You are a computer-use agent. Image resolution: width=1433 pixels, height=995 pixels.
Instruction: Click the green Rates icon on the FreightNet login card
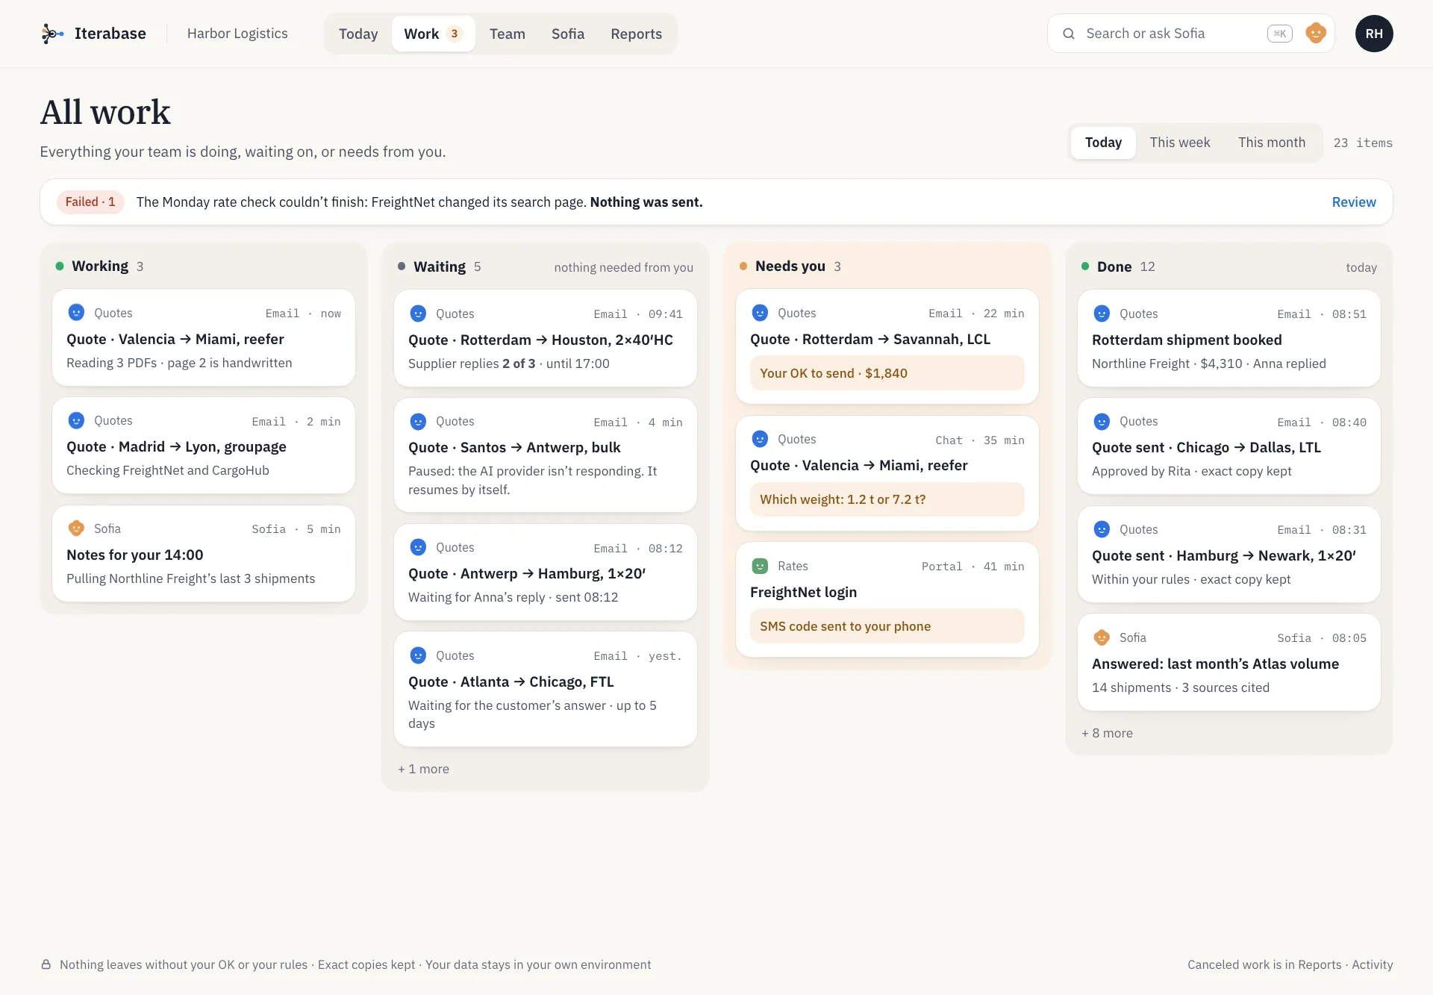click(760, 566)
